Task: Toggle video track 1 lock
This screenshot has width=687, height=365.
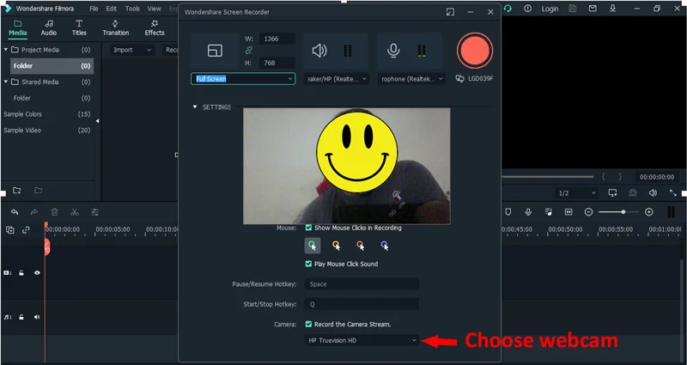Action: click(21, 272)
